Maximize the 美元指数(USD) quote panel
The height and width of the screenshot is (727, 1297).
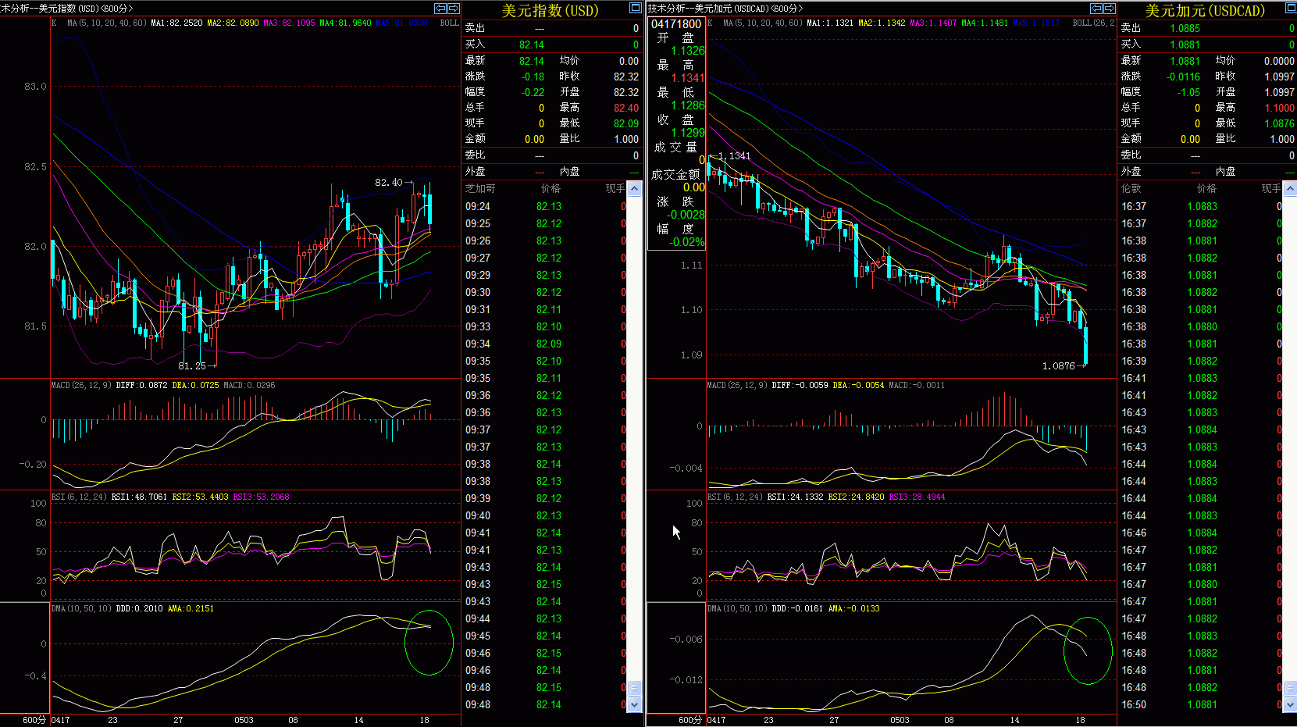[x=635, y=8]
